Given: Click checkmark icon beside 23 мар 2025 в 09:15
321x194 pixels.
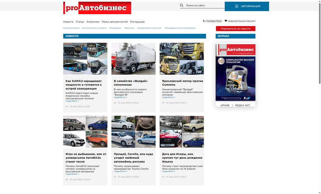Looking at the screenshot, I should [163, 103].
